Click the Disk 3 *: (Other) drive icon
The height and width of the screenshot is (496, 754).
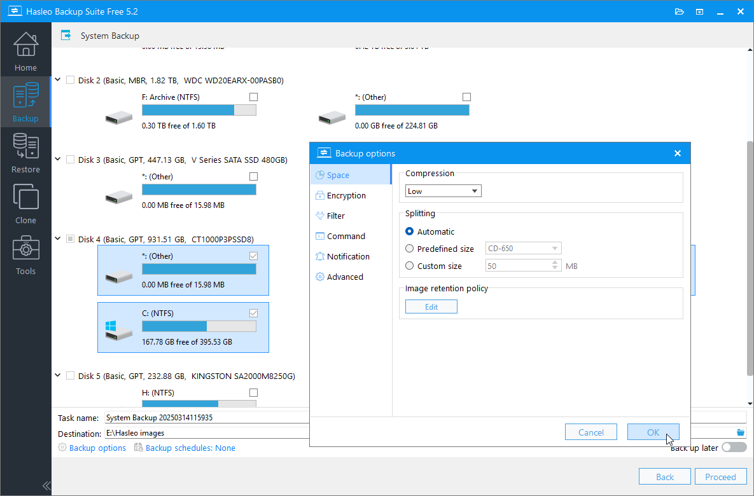[119, 196]
